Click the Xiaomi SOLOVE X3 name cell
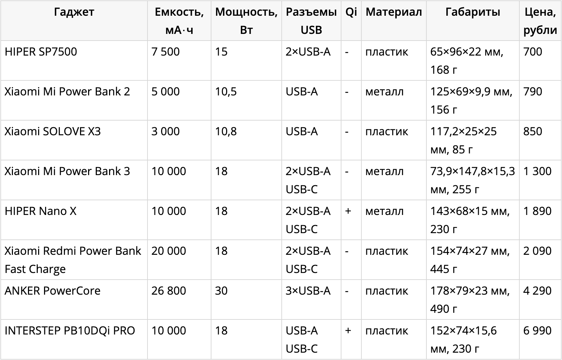The height and width of the screenshot is (360, 562). (x=74, y=140)
